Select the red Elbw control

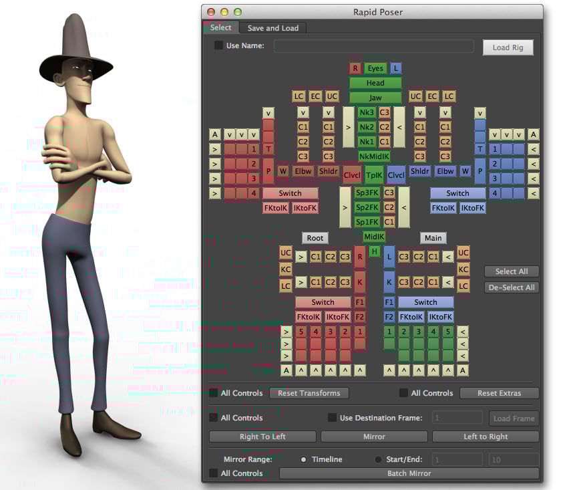(303, 171)
